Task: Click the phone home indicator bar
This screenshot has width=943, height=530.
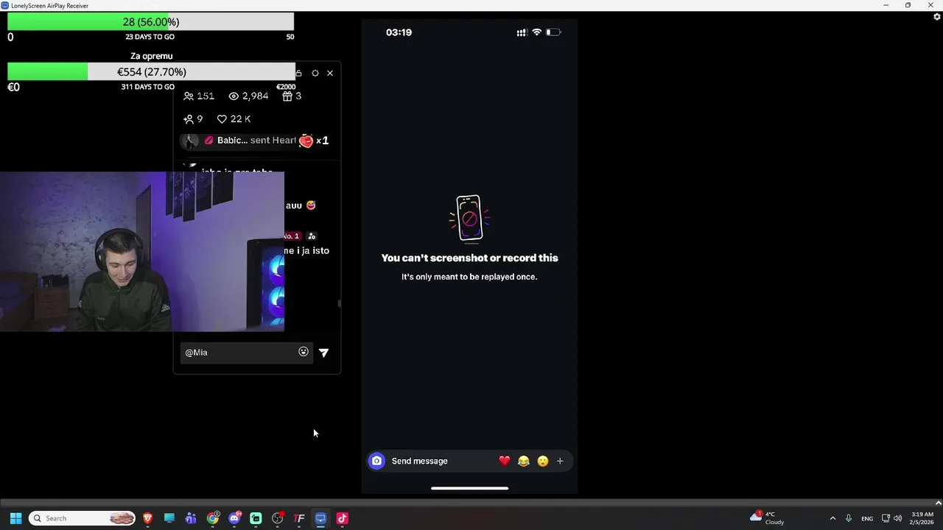Action: [x=469, y=488]
